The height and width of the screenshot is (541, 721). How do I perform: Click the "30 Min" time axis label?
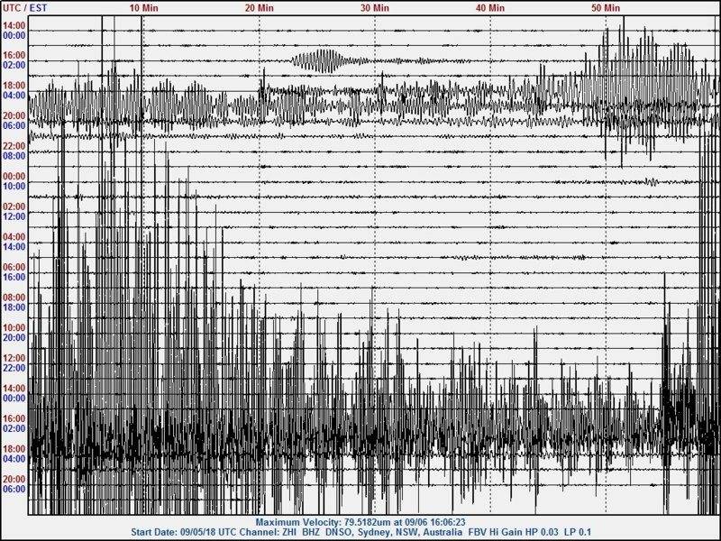click(x=375, y=8)
